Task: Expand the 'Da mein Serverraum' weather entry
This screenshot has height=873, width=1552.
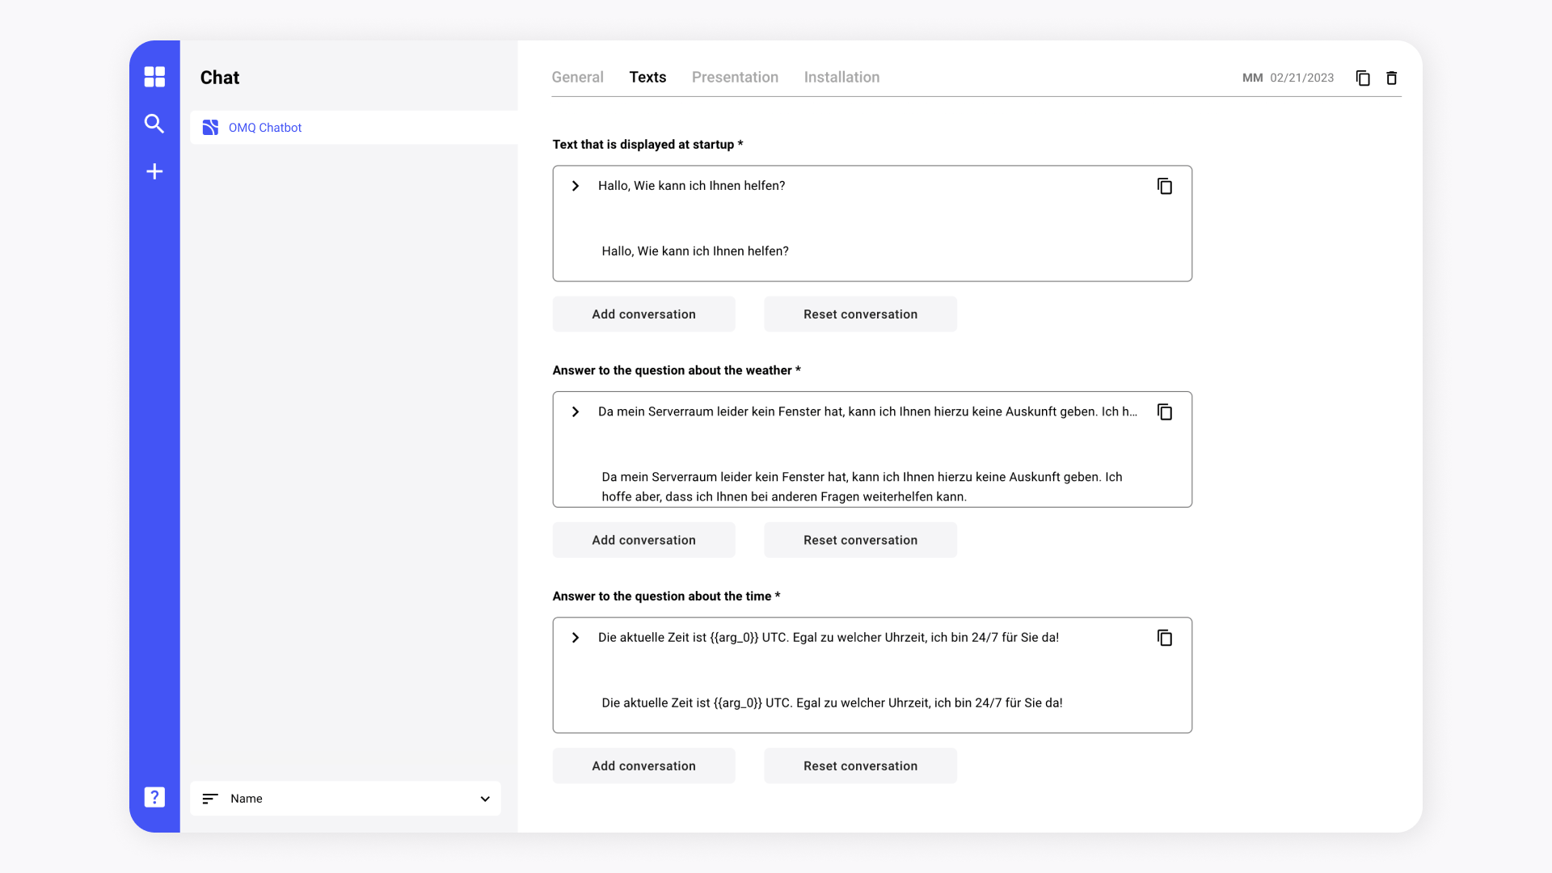Action: tap(576, 412)
